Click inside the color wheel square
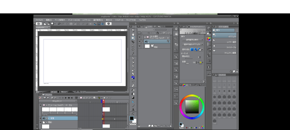This screenshot has width=290, height=130. tap(192, 106)
